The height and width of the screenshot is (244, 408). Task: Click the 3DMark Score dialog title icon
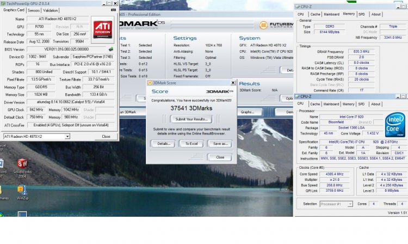(x=150, y=83)
